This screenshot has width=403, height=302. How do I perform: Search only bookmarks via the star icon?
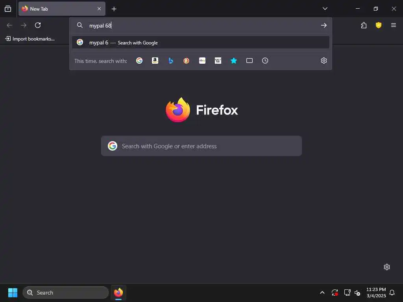234,61
